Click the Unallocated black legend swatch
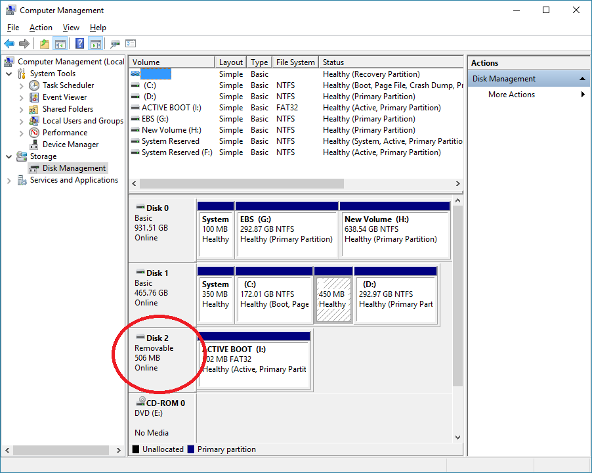 click(136, 449)
